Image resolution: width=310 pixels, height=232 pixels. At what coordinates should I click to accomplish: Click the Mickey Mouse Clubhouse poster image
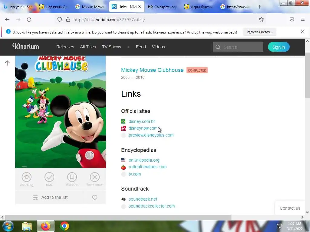tap(61, 112)
